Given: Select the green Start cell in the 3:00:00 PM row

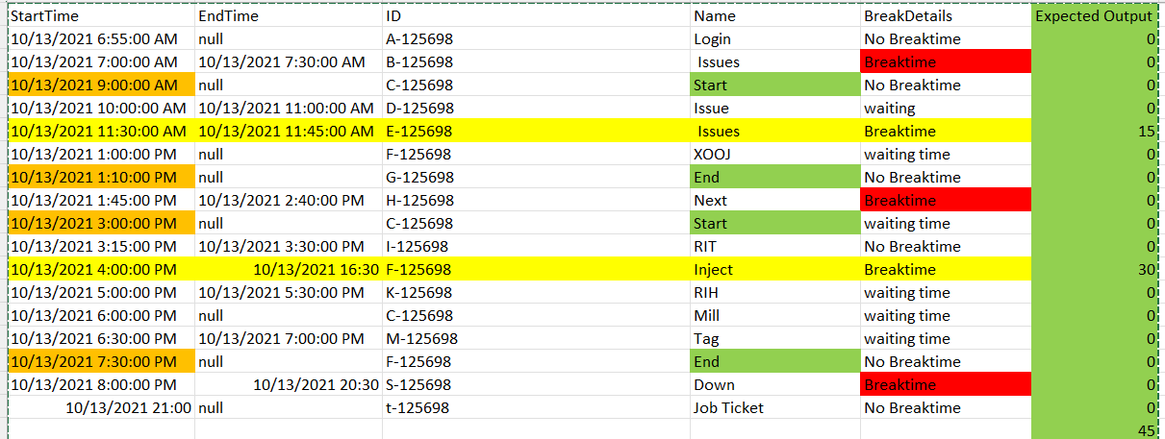Looking at the screenshot, I should click(x=775, y=224).
